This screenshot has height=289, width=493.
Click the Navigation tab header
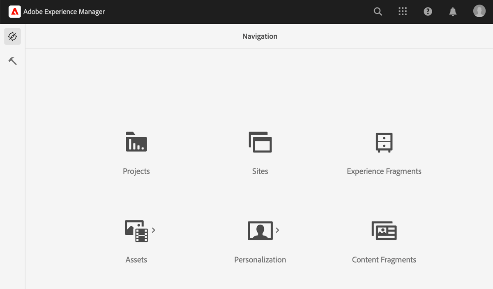[x=260, y=36]
